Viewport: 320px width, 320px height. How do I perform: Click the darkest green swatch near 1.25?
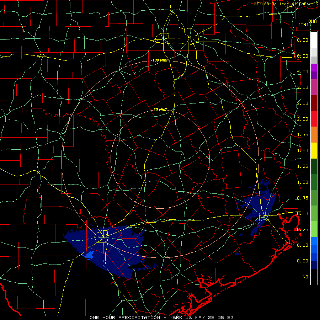[x=314, y=166]
